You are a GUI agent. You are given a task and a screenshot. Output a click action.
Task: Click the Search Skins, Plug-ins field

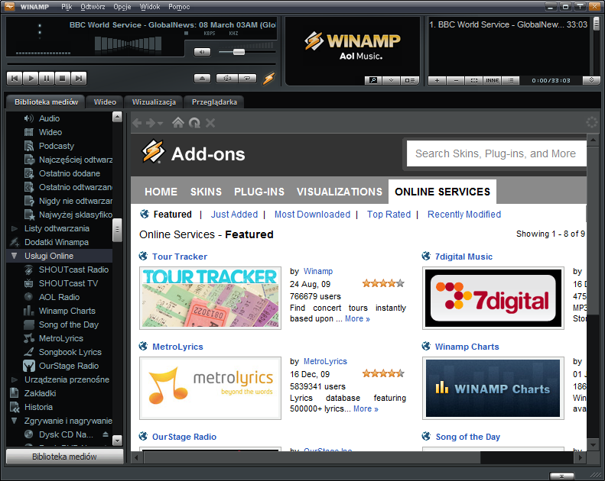[x=496, y=153]
